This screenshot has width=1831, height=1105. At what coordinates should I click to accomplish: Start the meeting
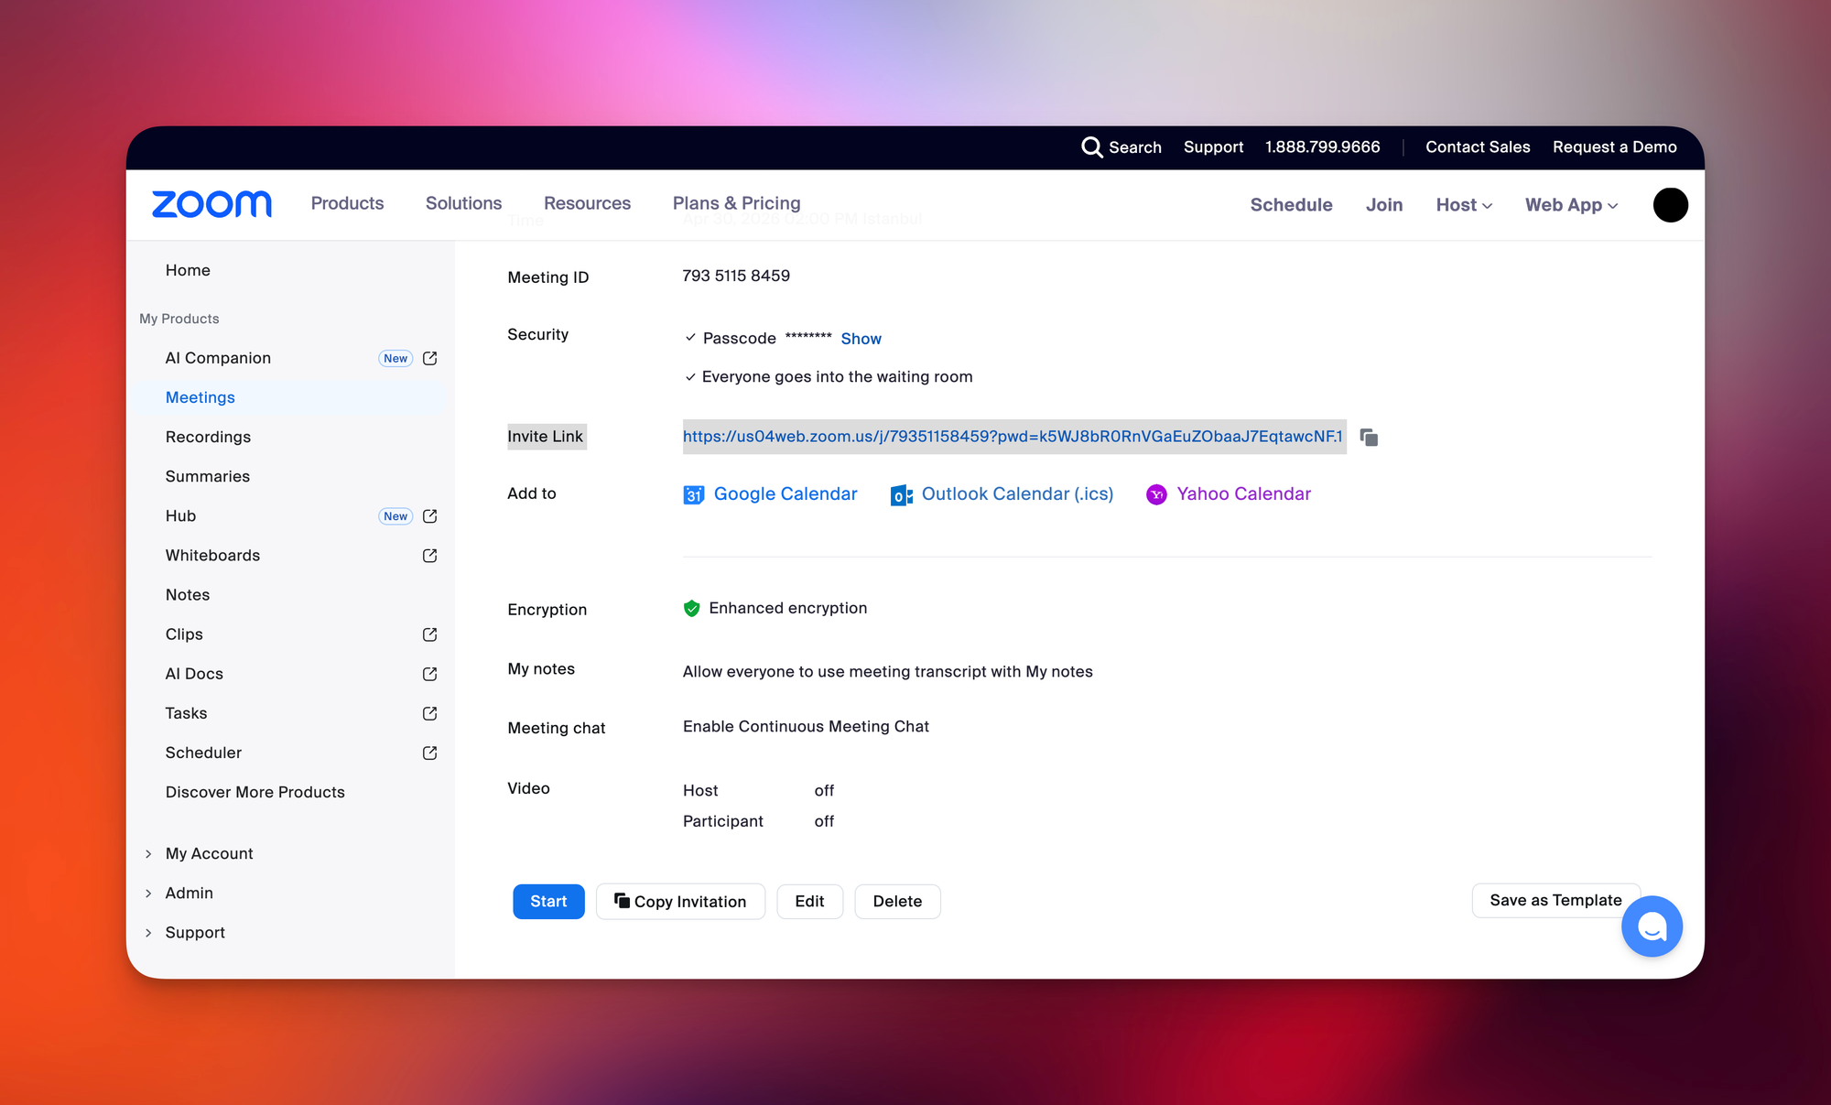[548, 902]
